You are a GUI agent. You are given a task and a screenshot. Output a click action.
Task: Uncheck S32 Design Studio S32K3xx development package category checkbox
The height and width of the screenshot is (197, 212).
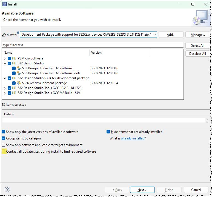tap(10, 78)
